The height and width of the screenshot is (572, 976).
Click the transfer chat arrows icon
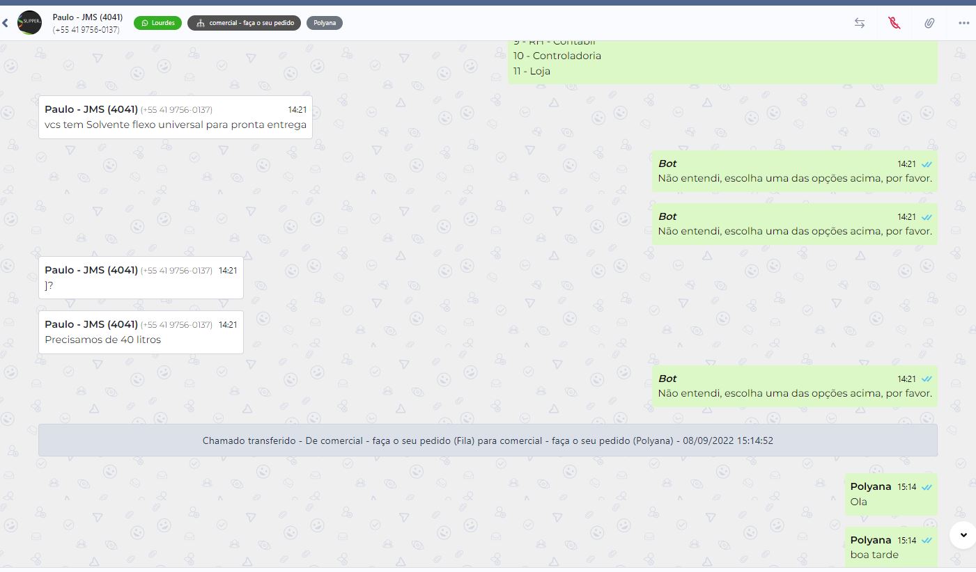[860, 23]
